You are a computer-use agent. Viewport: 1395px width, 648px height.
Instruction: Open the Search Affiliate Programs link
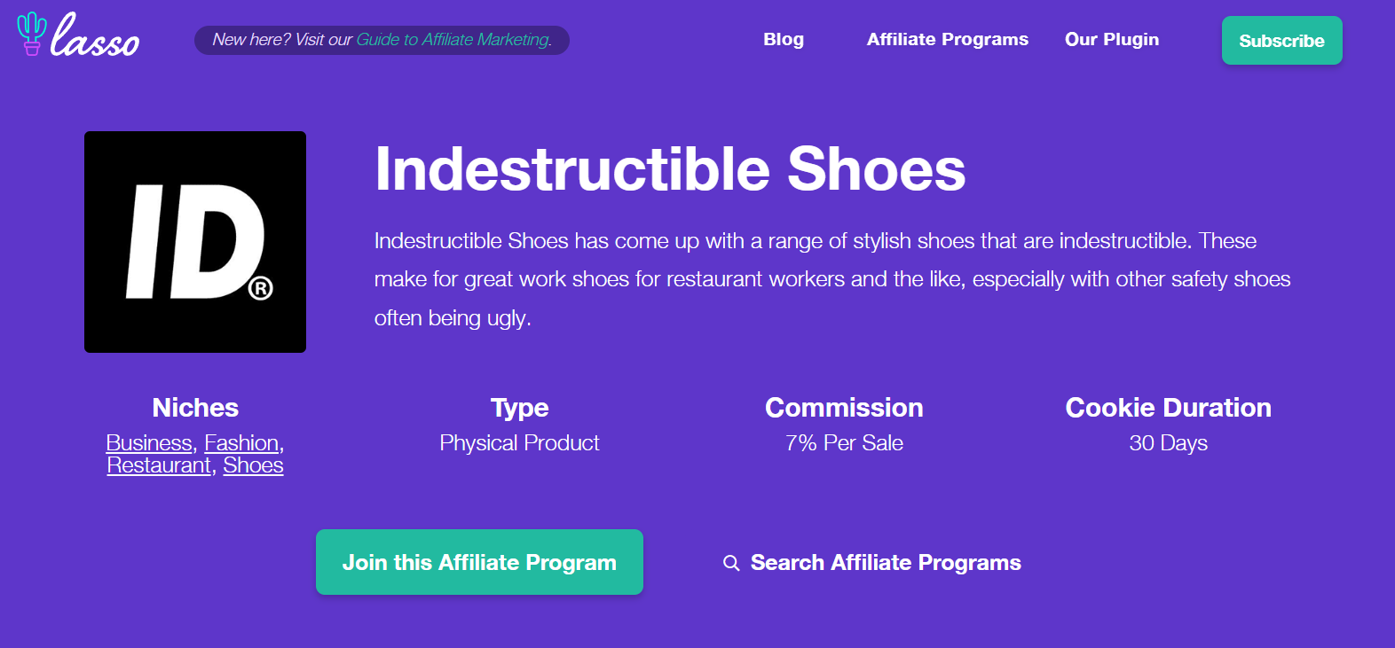coord(886,563)
